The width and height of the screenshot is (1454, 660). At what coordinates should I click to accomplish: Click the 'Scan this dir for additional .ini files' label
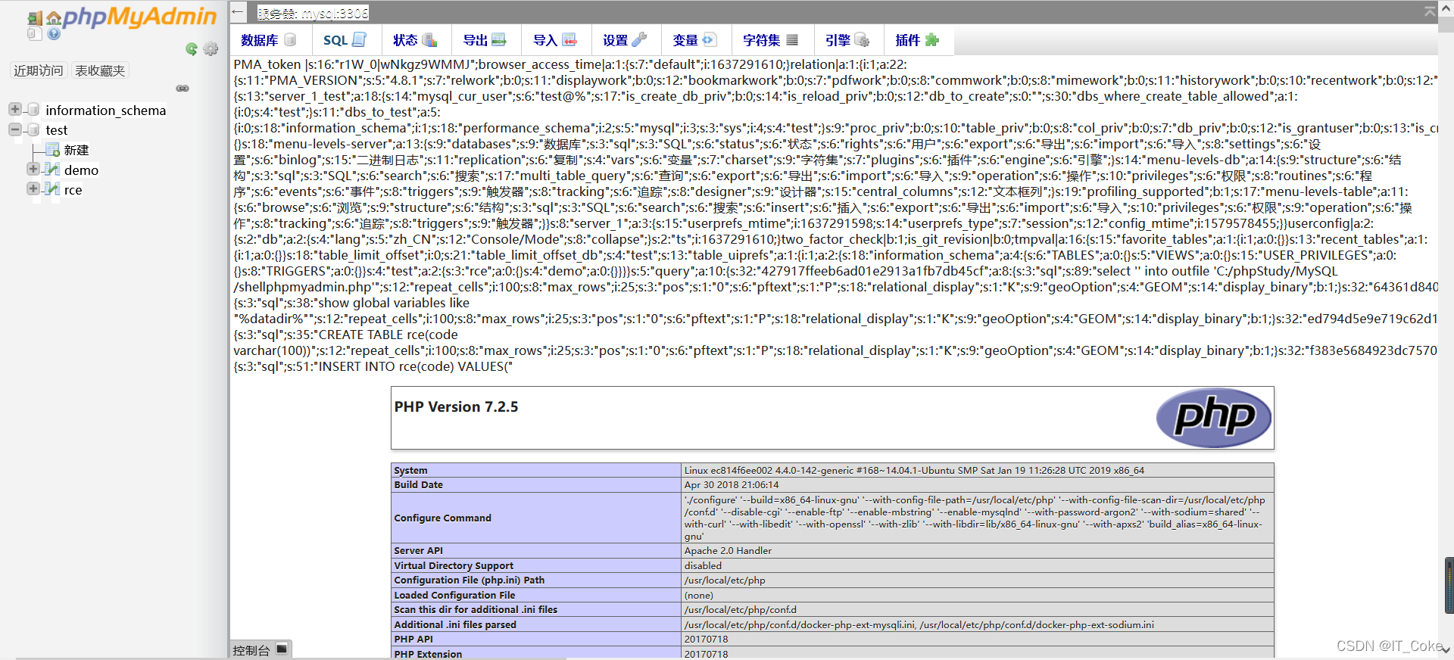[476, 609]
